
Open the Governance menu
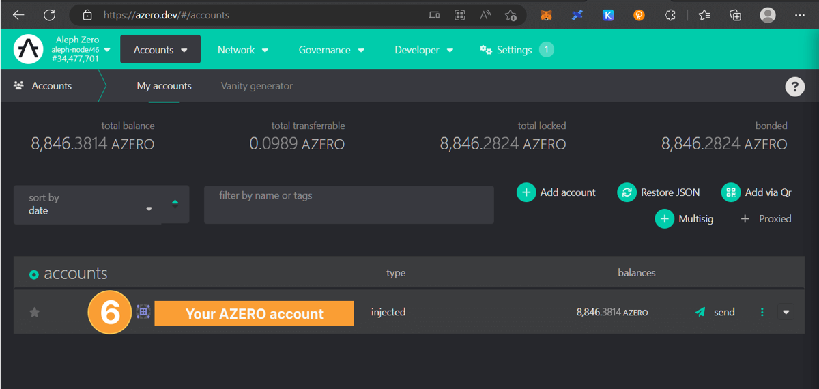tap(332, 50)
